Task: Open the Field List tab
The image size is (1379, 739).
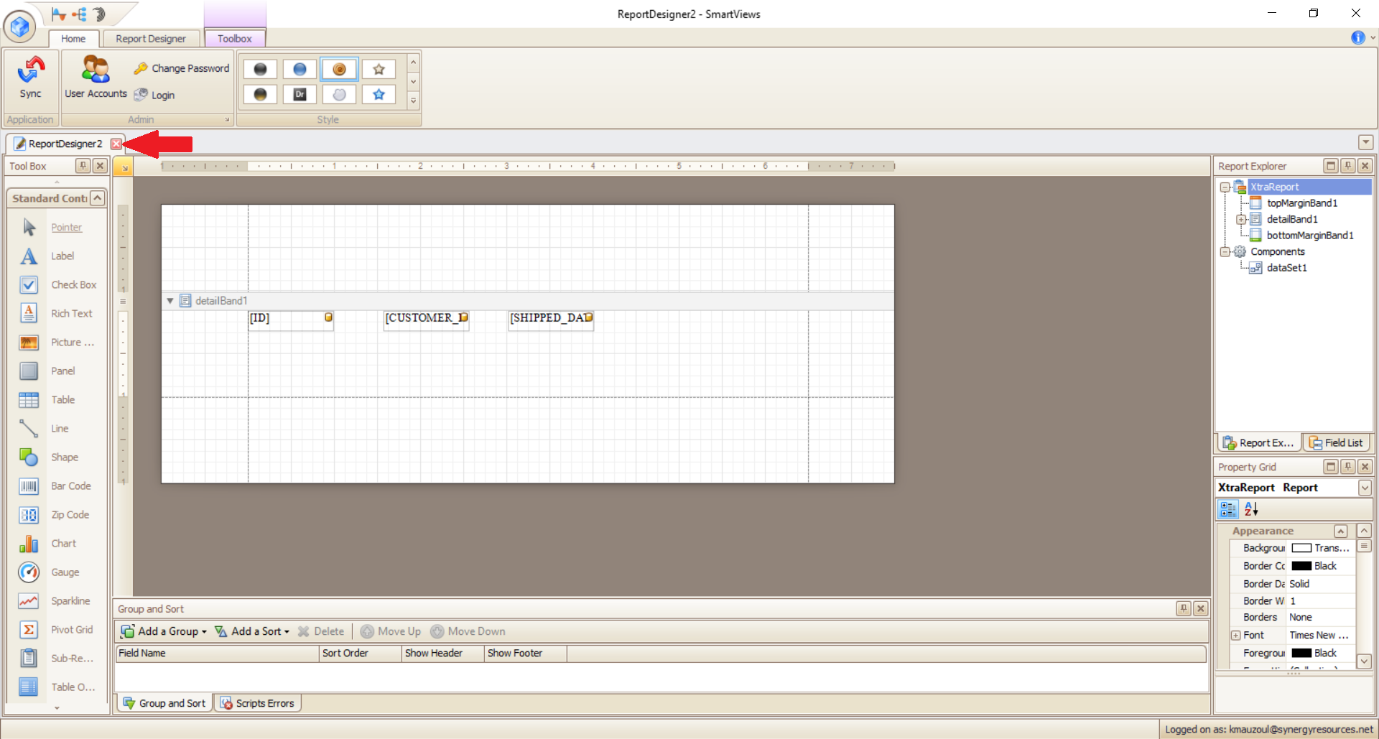Action: click(x=1336, y=443)
